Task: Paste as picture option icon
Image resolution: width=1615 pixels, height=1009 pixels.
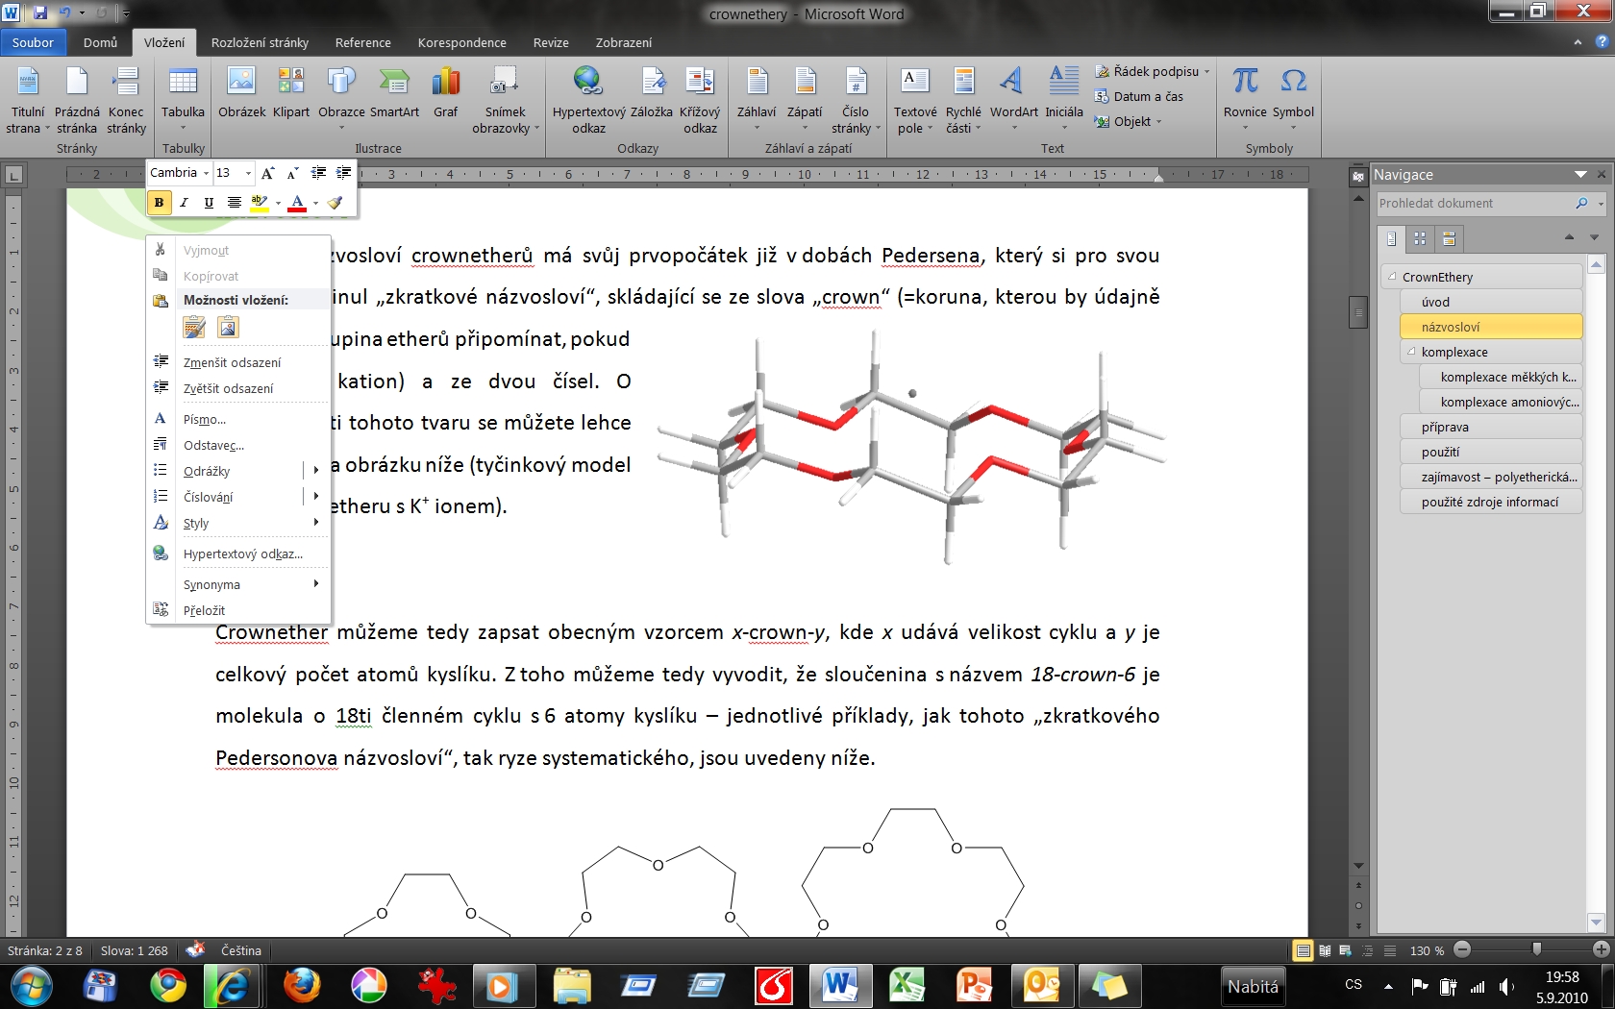Action: (228, 328)
